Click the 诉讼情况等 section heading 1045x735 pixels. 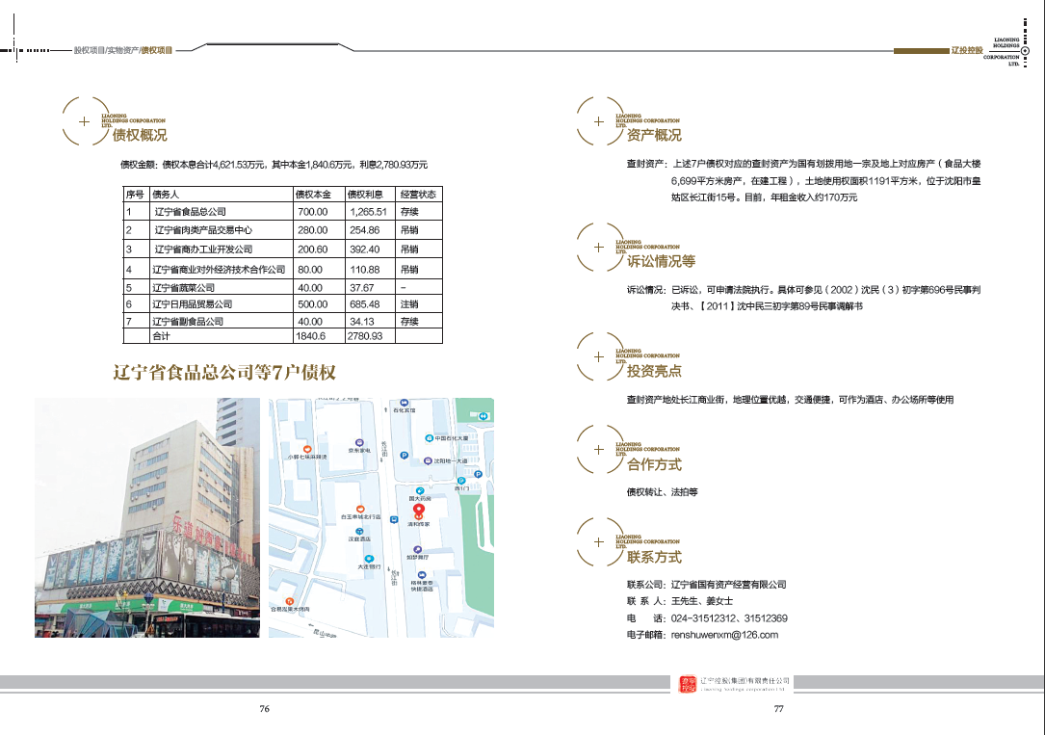[661, 261]
